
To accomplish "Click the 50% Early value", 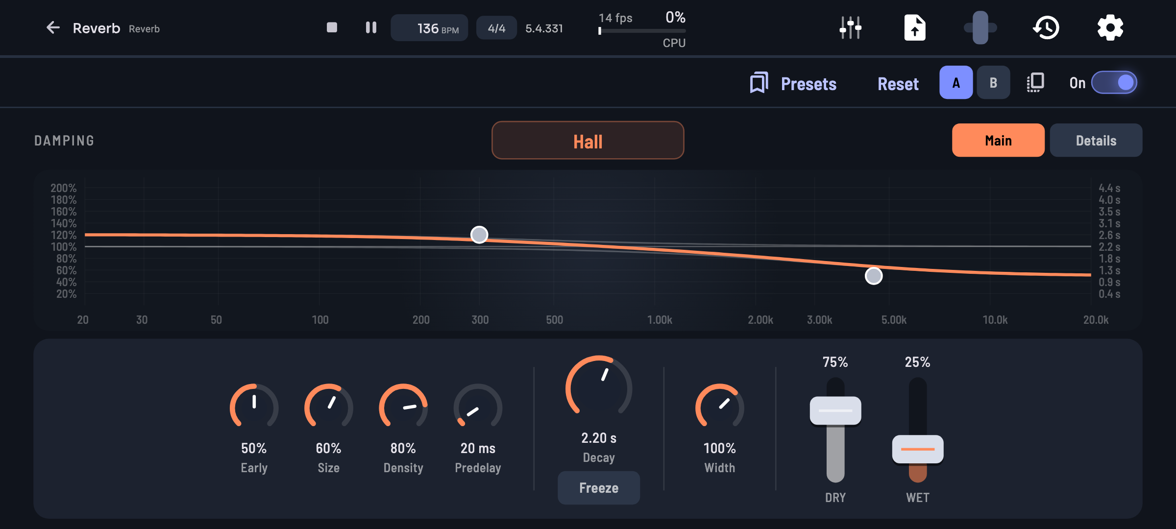I will [254, 448].
